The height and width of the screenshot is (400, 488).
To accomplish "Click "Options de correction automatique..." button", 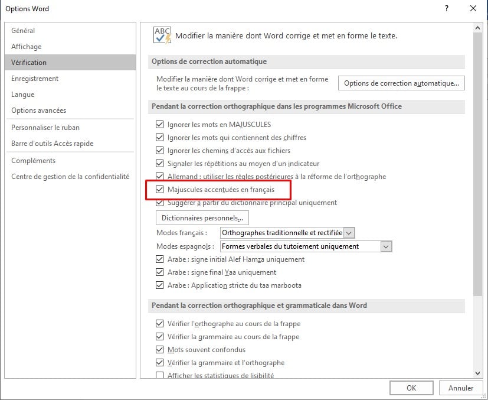I will (x=401, y=83).
